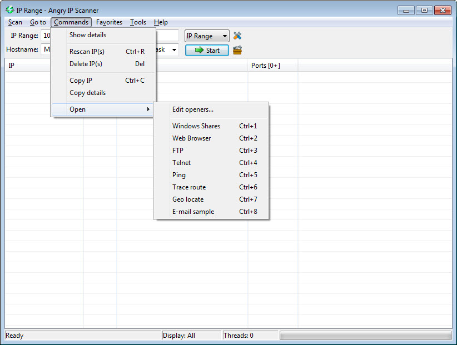Open the IP Range feeder dropdown
The height and width of the screenshot is (345, 457).
click(x=207, y=36)
